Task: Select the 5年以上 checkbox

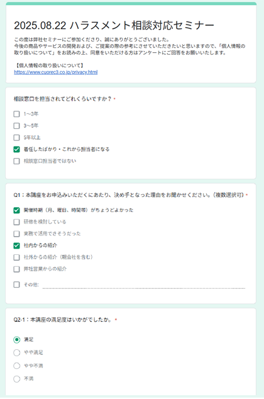Action: click(16, 138)
